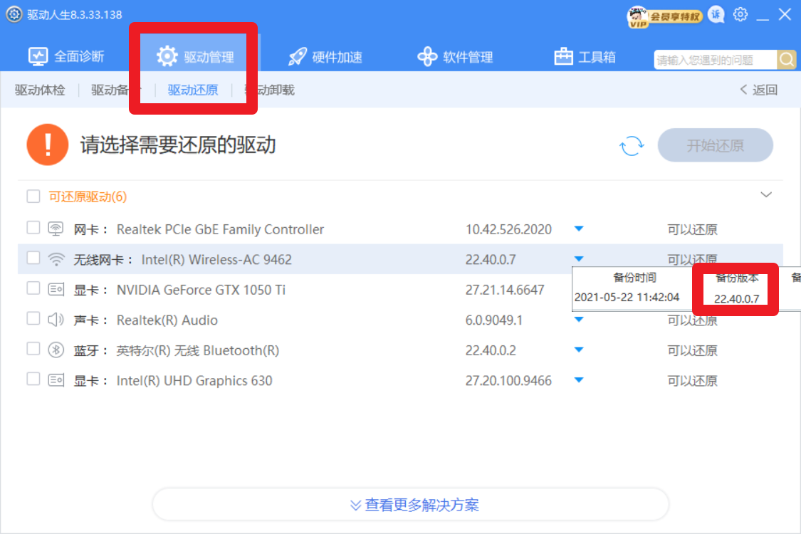Viewport: 801px width, 534px height.
Task: Click network card icon for Realtek PCIe row
Action: 56,229
